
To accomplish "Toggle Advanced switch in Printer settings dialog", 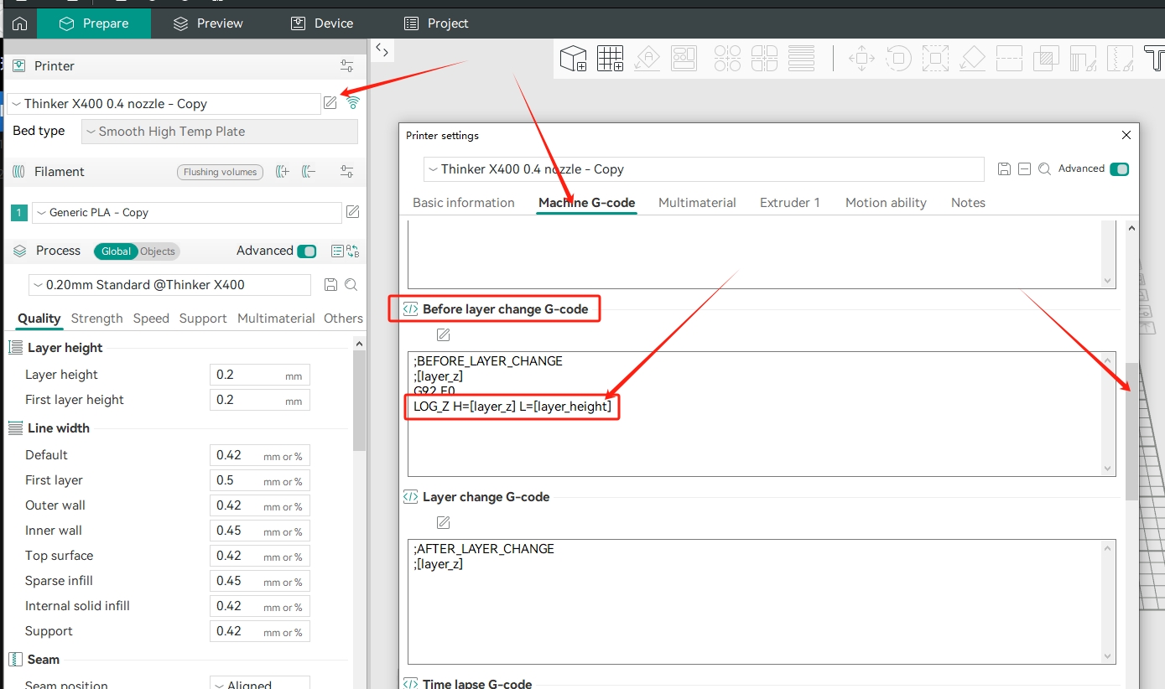I will point(1119,168).
